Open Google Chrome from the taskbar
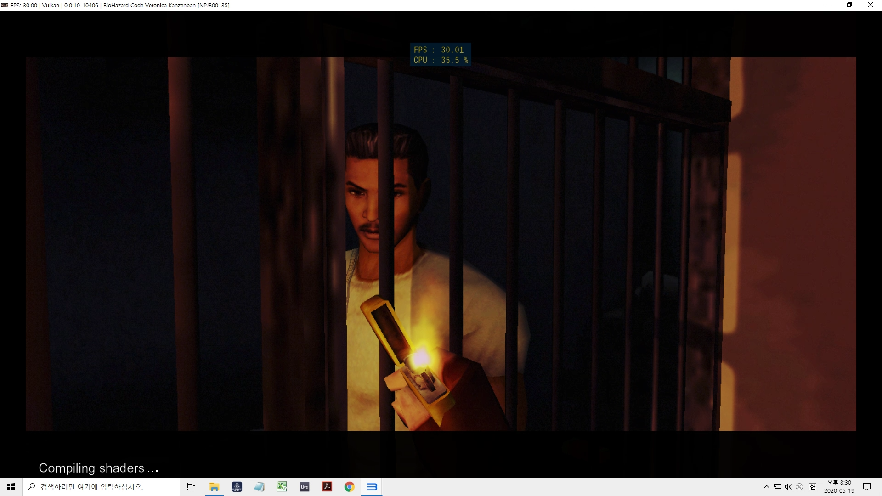Viewport: 882px width, 496px height. [349, 487]
